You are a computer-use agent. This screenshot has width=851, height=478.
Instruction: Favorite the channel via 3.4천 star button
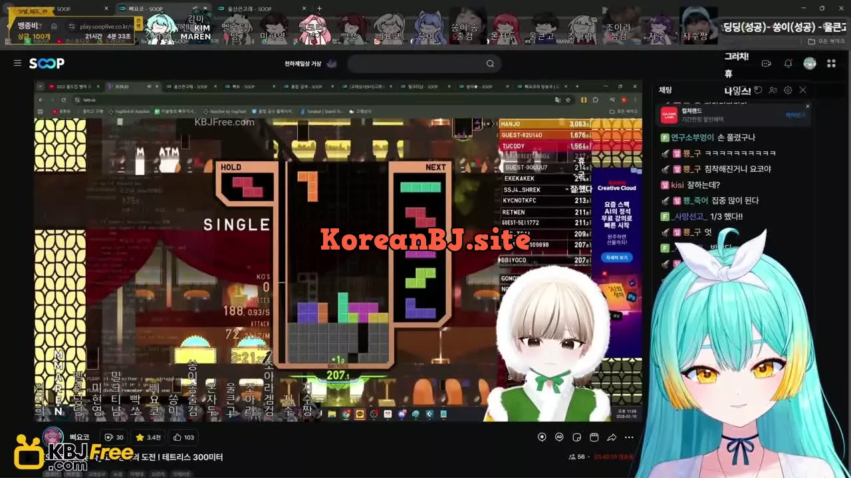[x=148, y=438]
